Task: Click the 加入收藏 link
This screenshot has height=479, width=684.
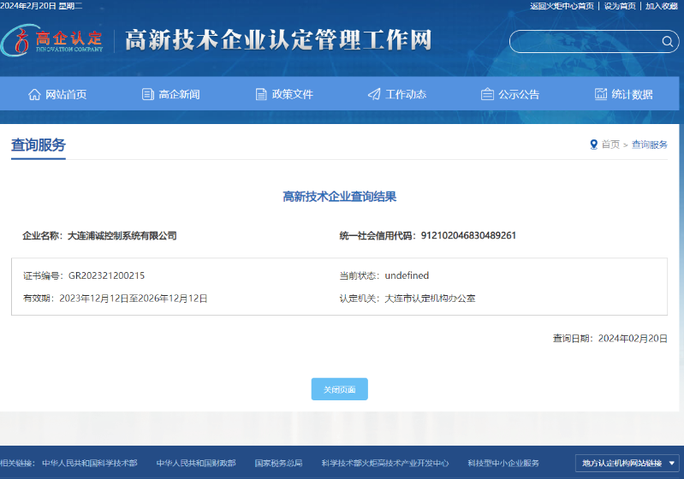Action: [x=662, y=6]
